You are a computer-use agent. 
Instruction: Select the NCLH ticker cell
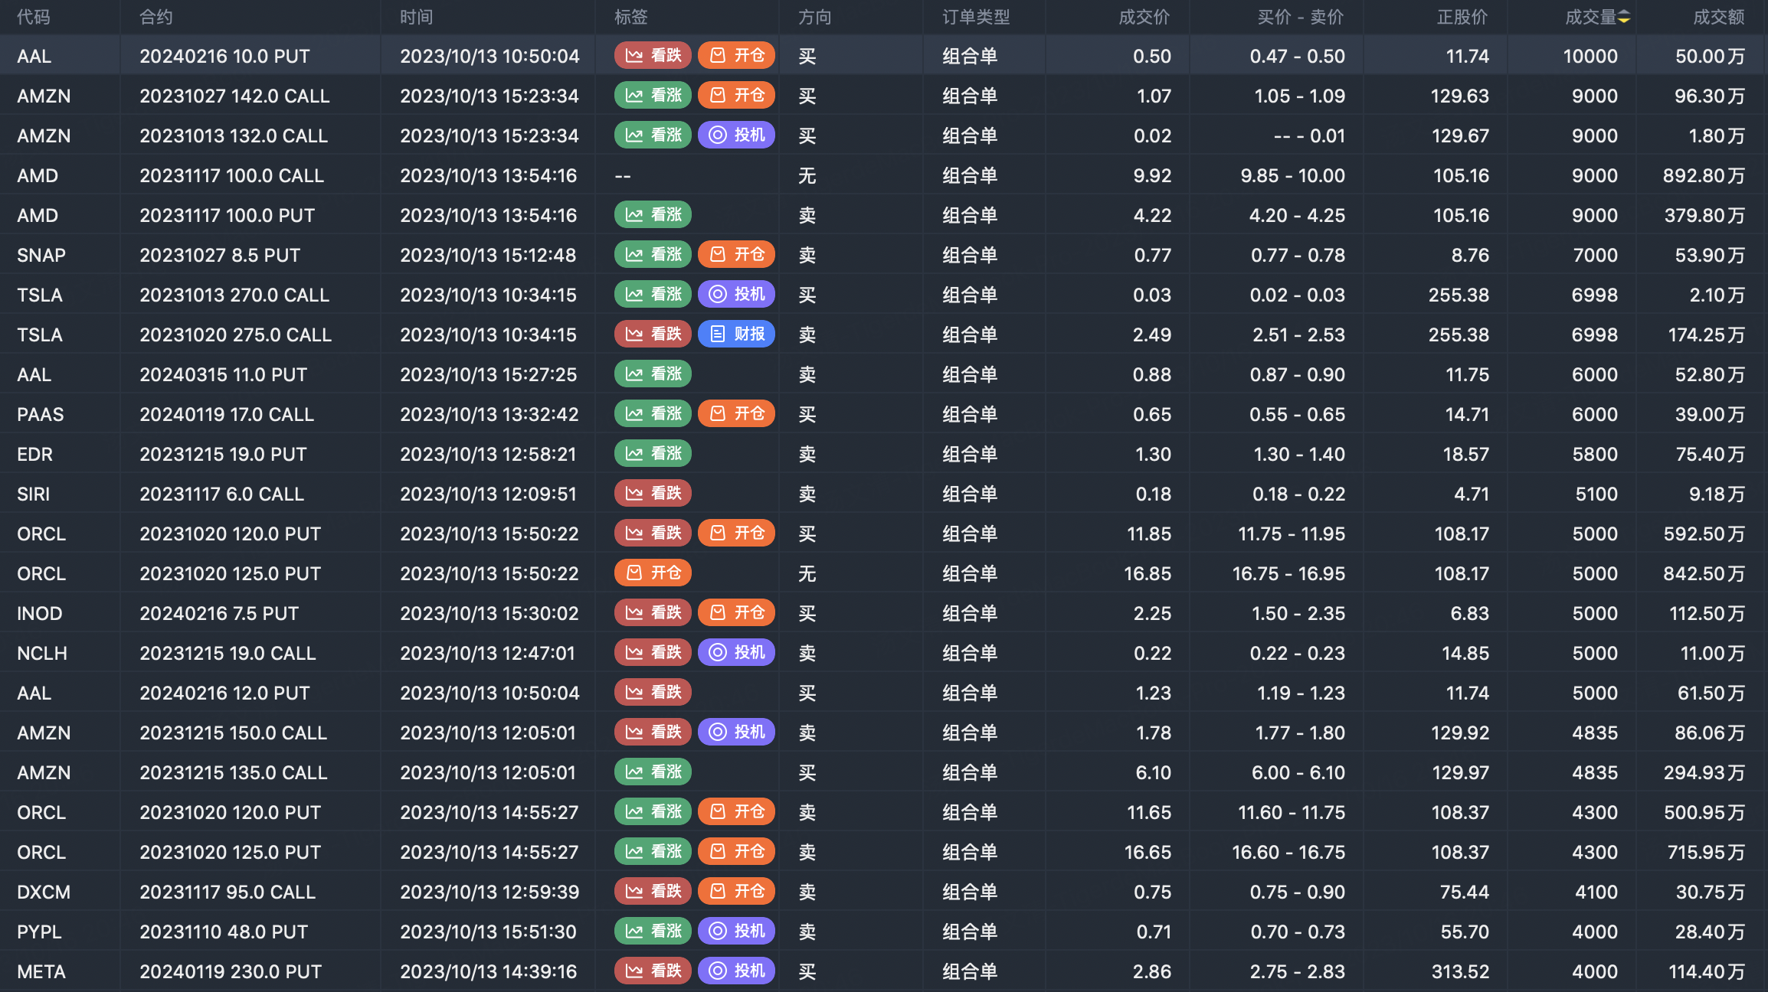[x=42, y=653]
